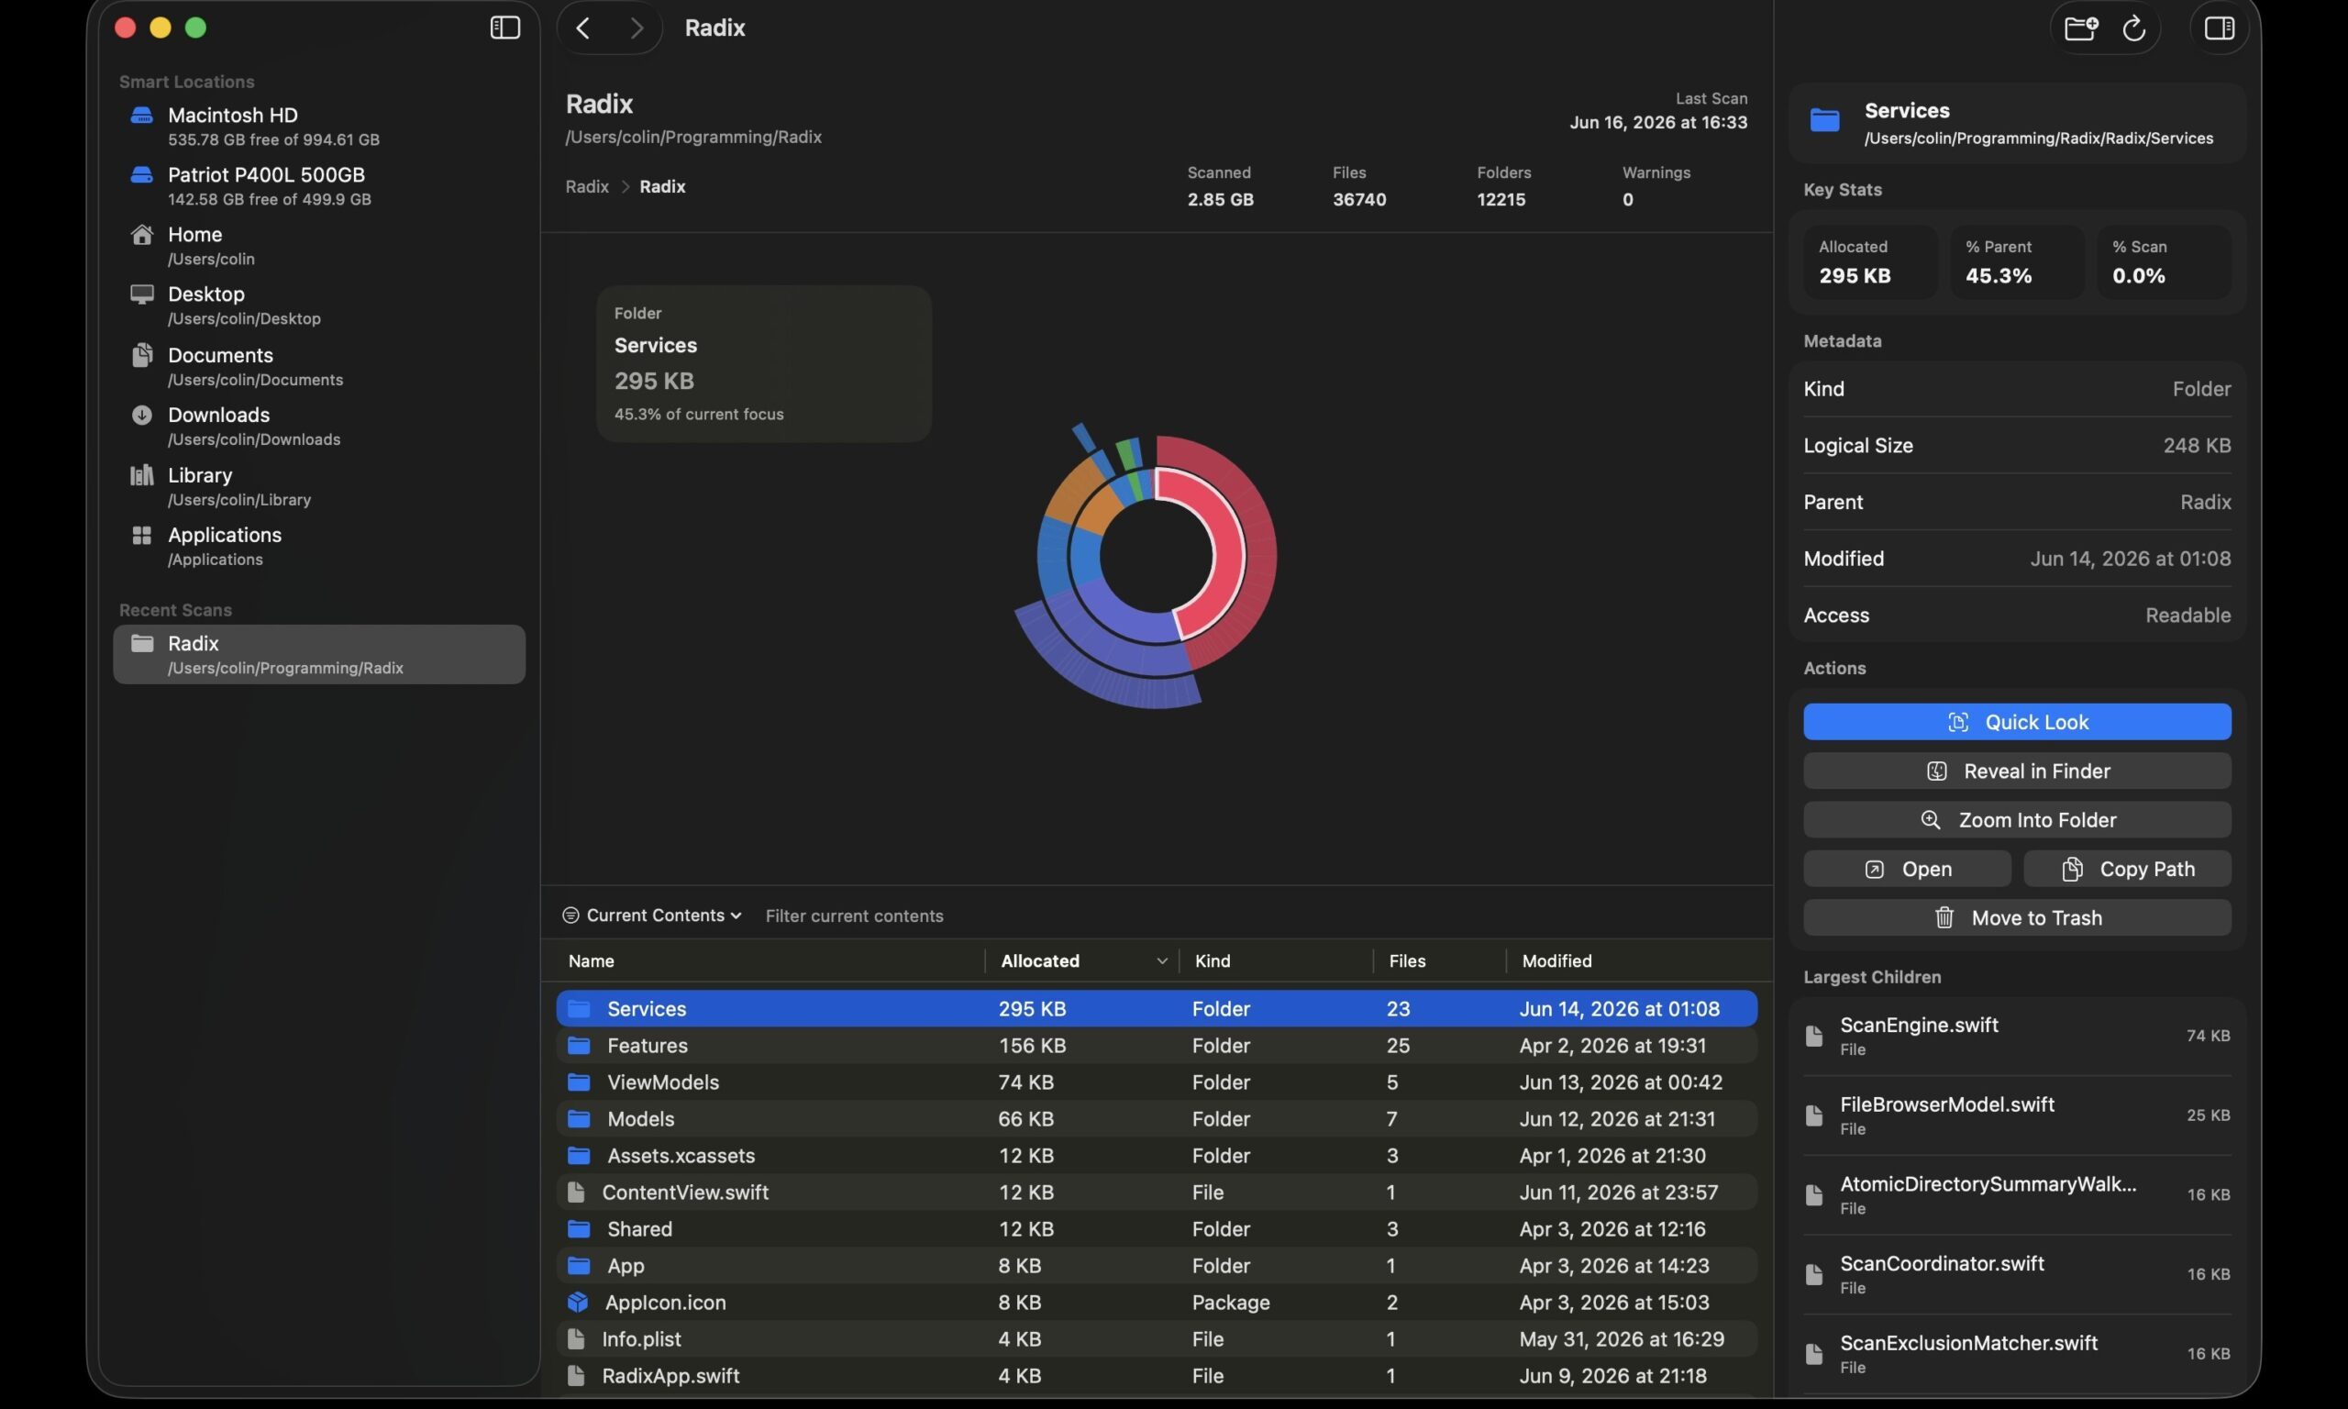Viewport: 2348px width, 1409px height.
Task: Click Radix root breadcrumb
Action: pos(586,187)
